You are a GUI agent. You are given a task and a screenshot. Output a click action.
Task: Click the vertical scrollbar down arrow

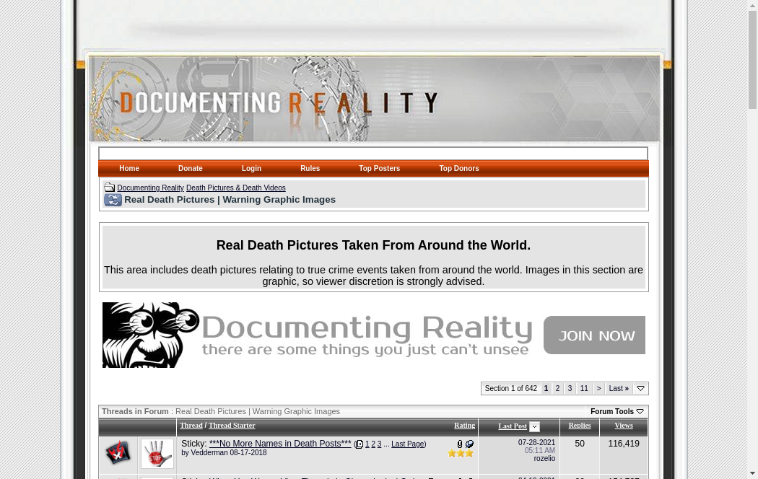pyautogui.click(x=752, y=473)
